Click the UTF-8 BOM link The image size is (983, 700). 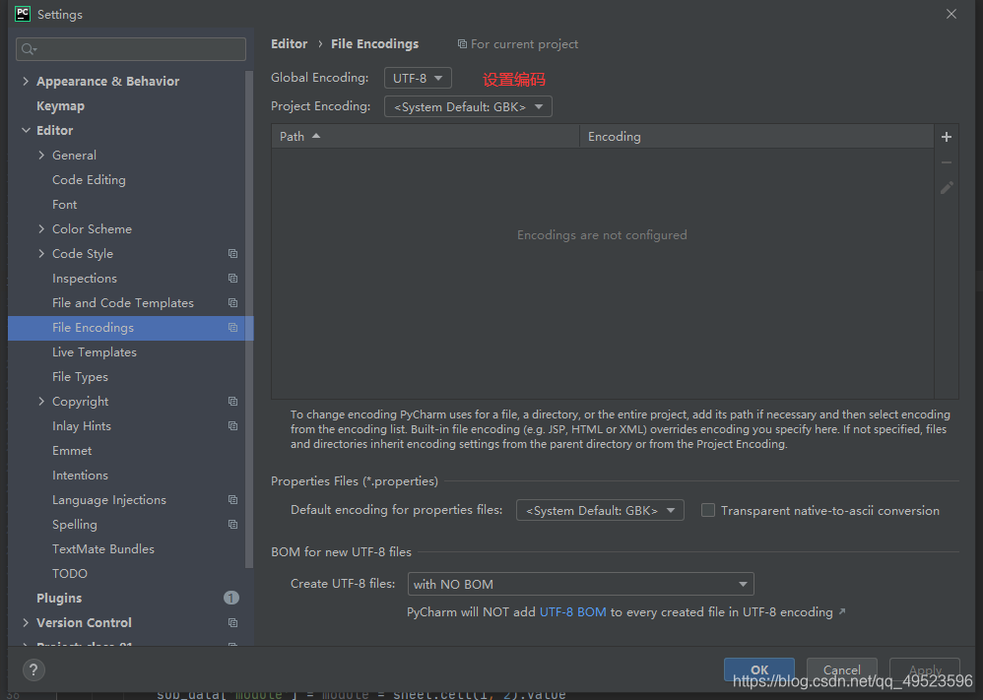tap(573, 611)
